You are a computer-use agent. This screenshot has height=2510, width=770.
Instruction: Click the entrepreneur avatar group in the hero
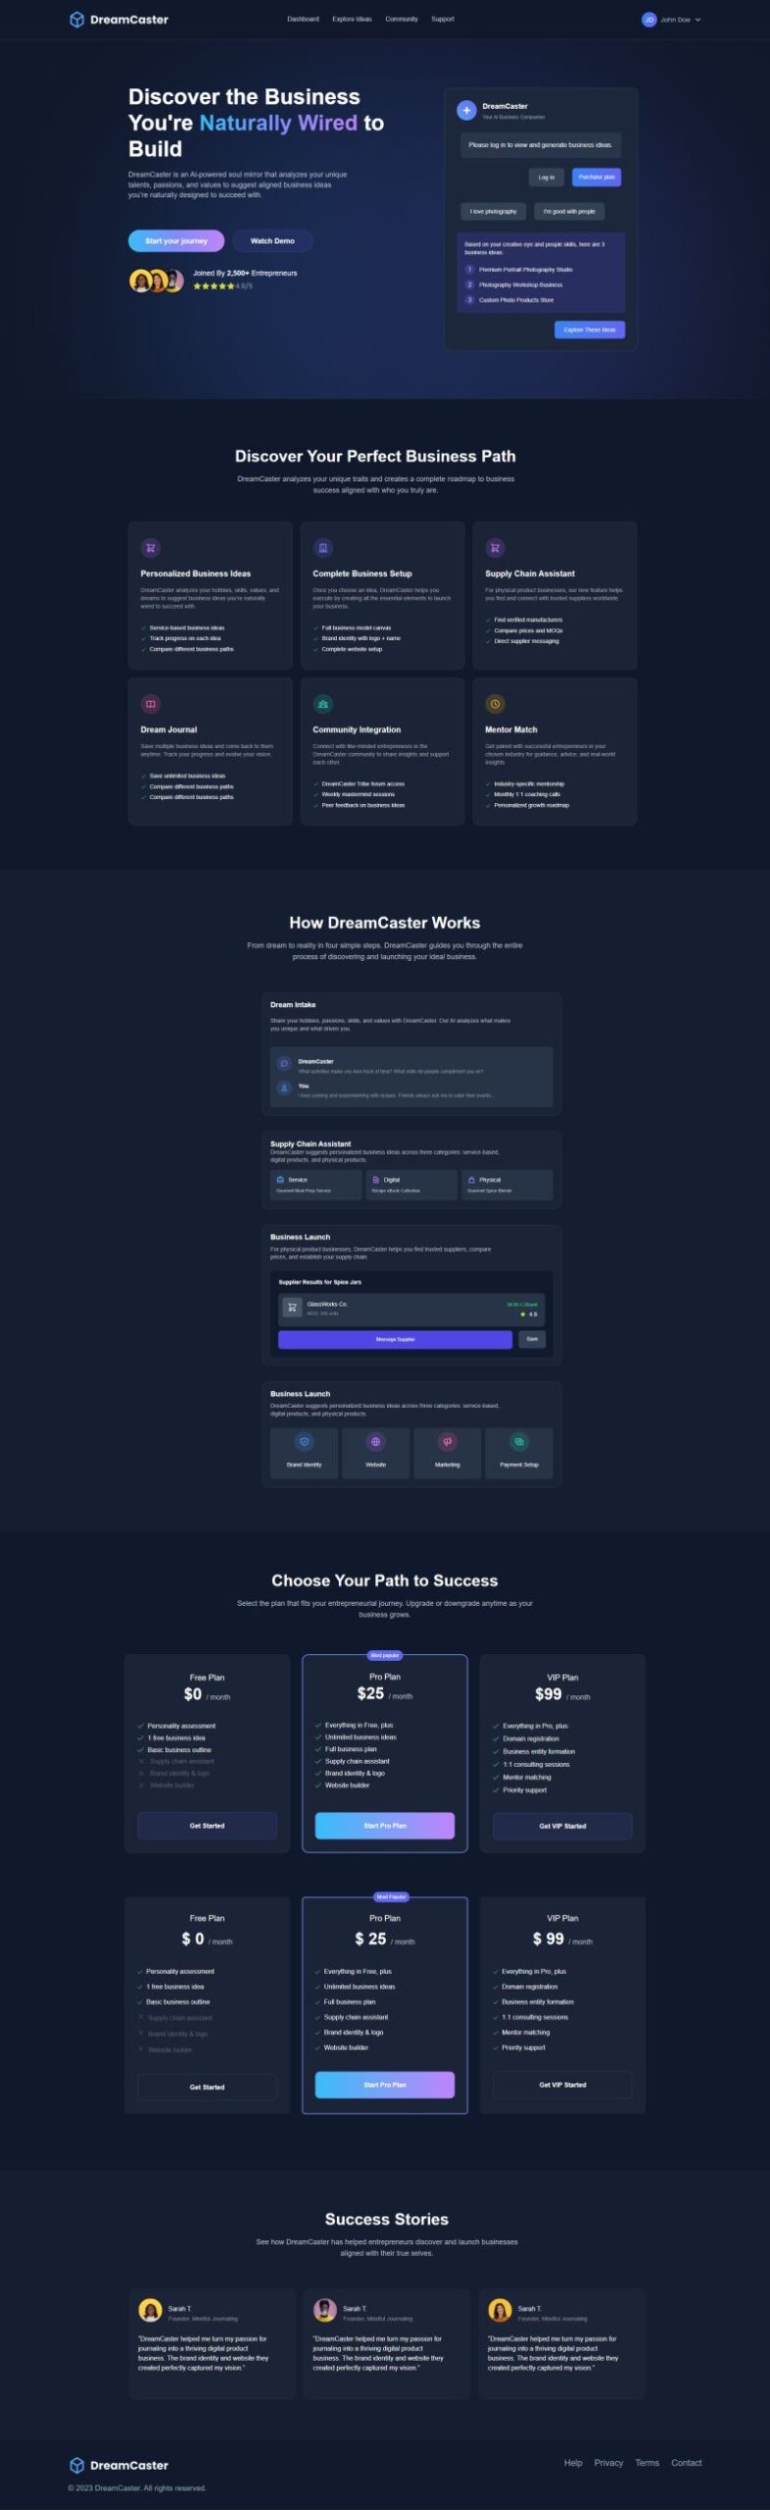coord(157,281)
